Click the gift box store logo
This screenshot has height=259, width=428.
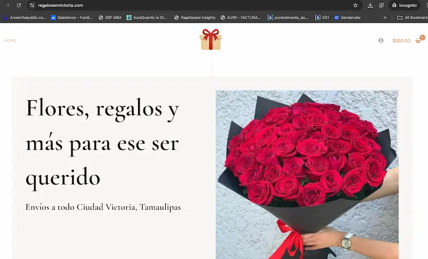point(210,40)
